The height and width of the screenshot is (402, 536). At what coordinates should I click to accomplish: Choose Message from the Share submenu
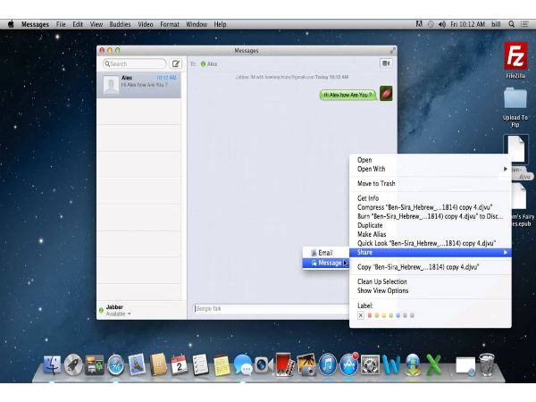click(326, 263)
